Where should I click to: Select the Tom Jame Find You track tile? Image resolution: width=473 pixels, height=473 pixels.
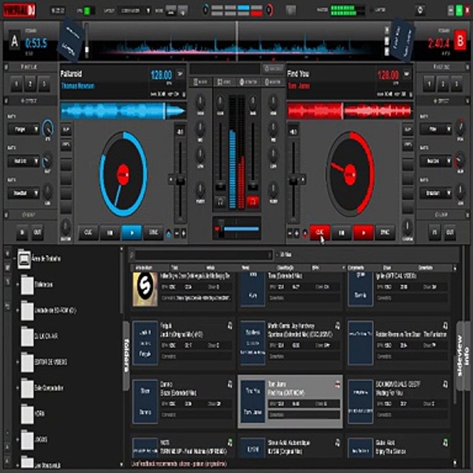tap(290, 401)
